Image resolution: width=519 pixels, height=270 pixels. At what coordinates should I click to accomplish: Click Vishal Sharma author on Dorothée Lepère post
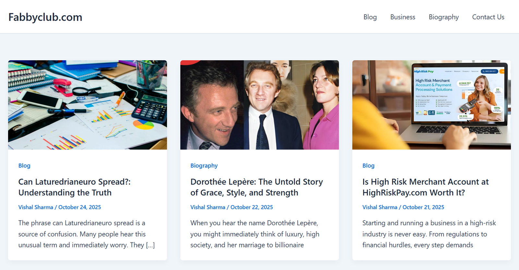pyautogui.click(x=208, y=207)
